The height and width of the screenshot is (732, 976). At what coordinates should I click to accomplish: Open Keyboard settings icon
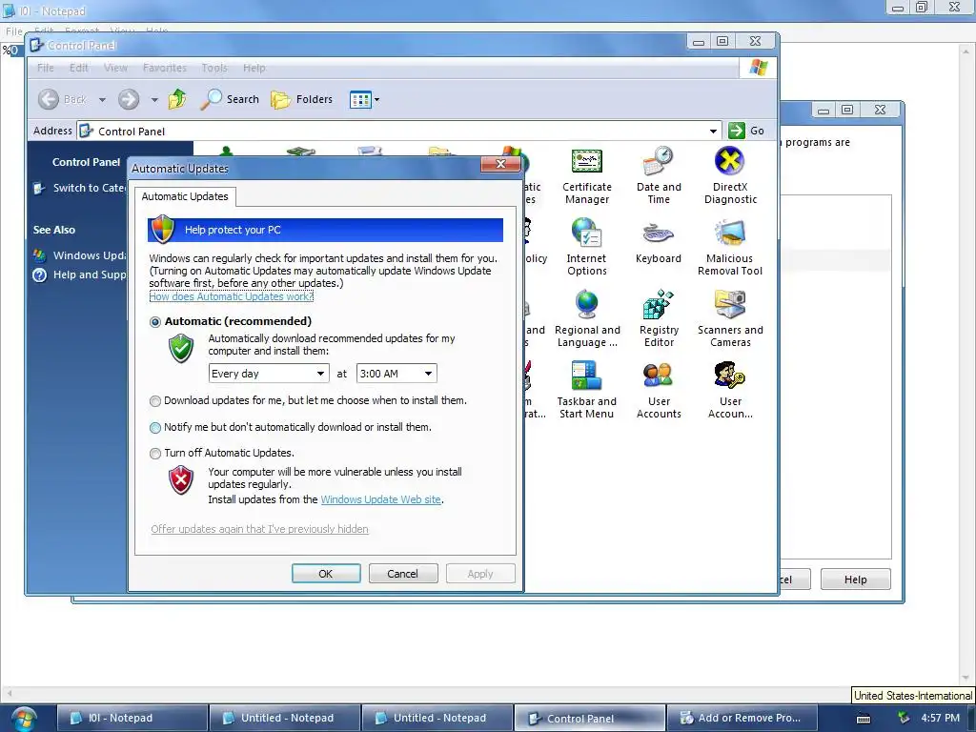[x=659, y=243]
